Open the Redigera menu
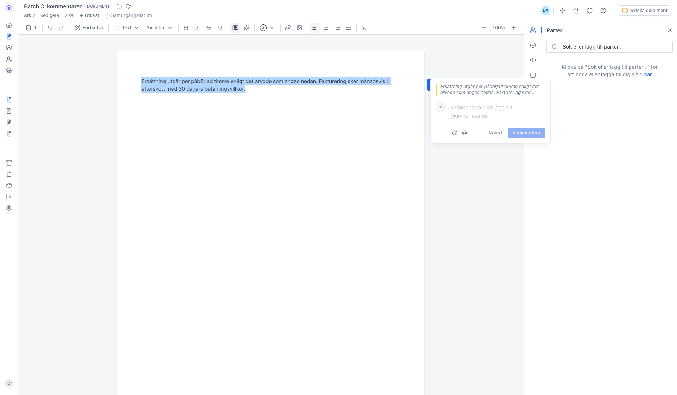The height and width of the screenshot is (395, 677). point(50,15)
